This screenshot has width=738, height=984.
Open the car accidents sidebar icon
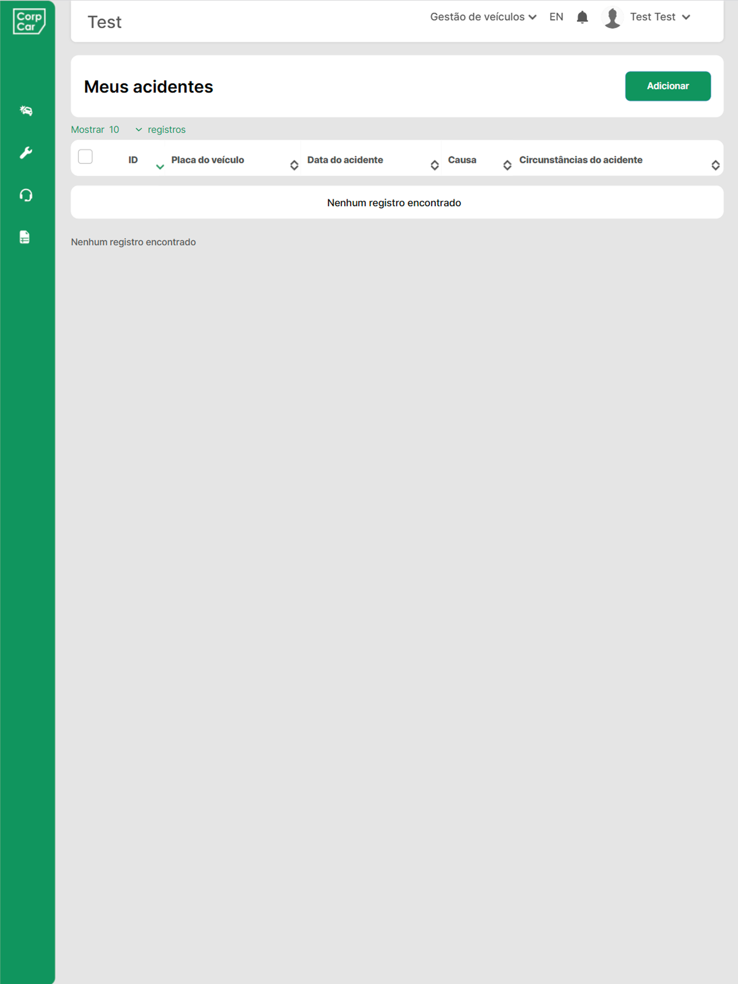[x=26, y=111]
